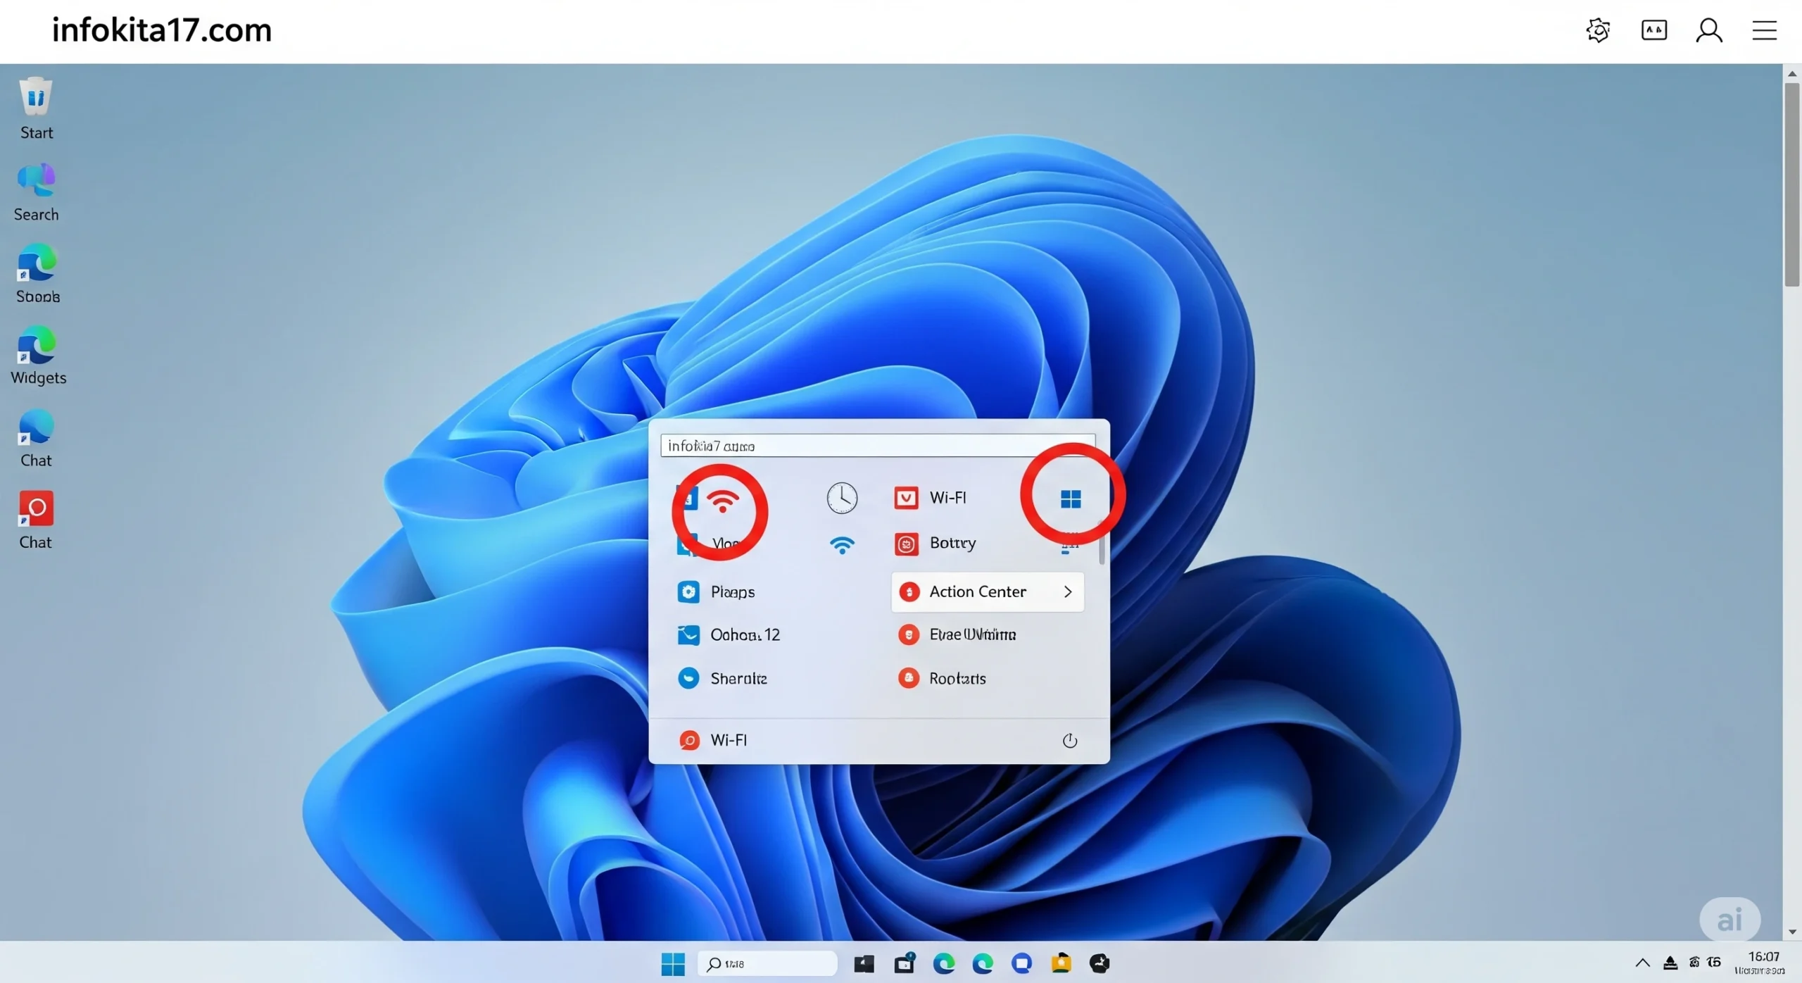Toggle the Battery saver setting
The width and height of the screenshot is (1802, 983).
click(936, 544)
